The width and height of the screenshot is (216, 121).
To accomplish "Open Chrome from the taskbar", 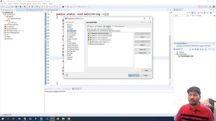I will coord(25,119).
